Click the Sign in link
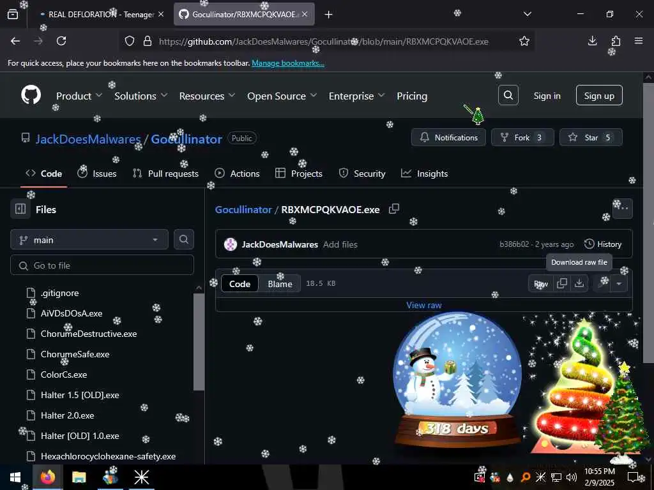This screenshot has height=490, width=654. pyautogui.click(x=547, y=96)
